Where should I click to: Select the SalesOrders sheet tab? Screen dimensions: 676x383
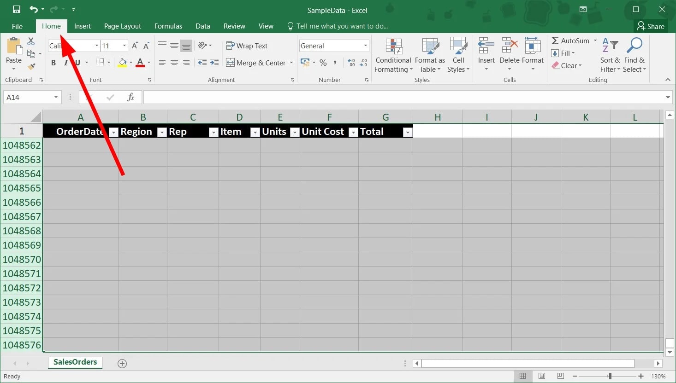(x=75, y=362)
